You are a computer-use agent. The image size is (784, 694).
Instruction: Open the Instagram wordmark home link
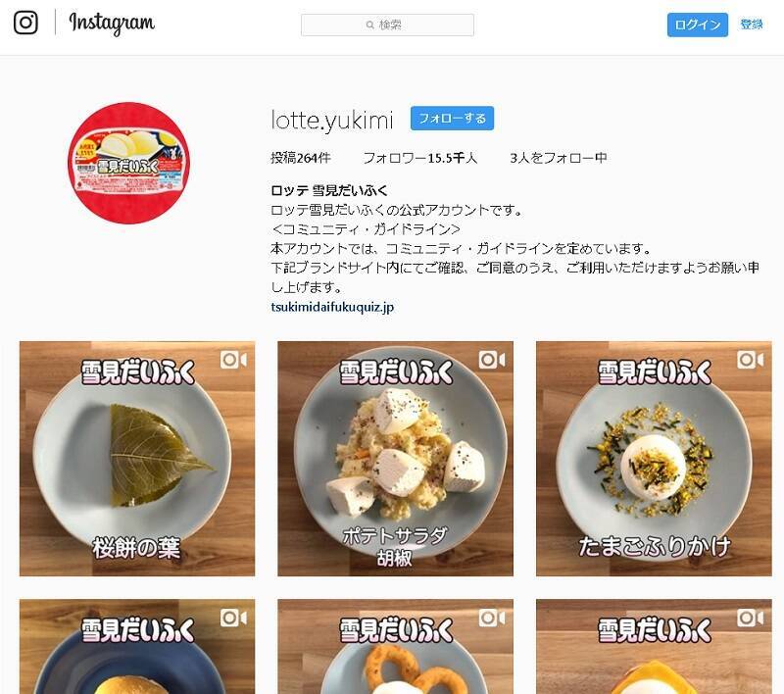(112, 23)
